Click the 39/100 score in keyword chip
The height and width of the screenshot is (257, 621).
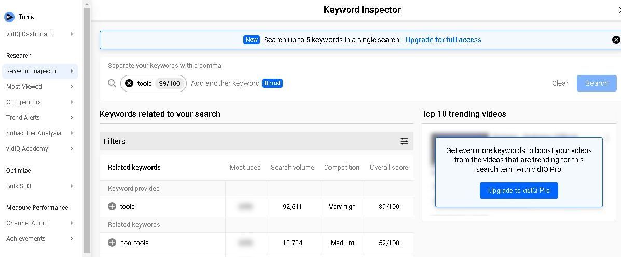point(169,83)
